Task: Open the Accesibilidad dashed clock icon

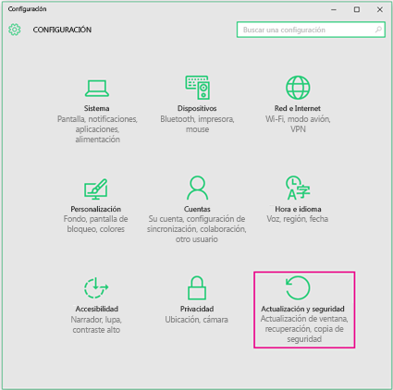Action: tap(96, 287)
